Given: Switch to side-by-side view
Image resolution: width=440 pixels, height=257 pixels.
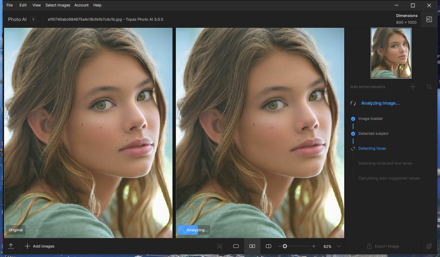Looking at the screenshot, I should pyautogui.click(x=252, y=246).
